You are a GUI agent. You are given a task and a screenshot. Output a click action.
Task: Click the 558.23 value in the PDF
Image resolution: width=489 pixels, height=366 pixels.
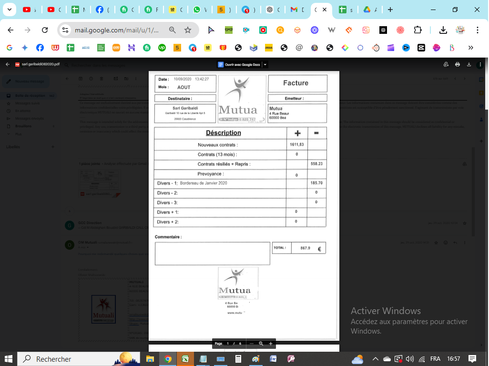(x=316, y=163)
